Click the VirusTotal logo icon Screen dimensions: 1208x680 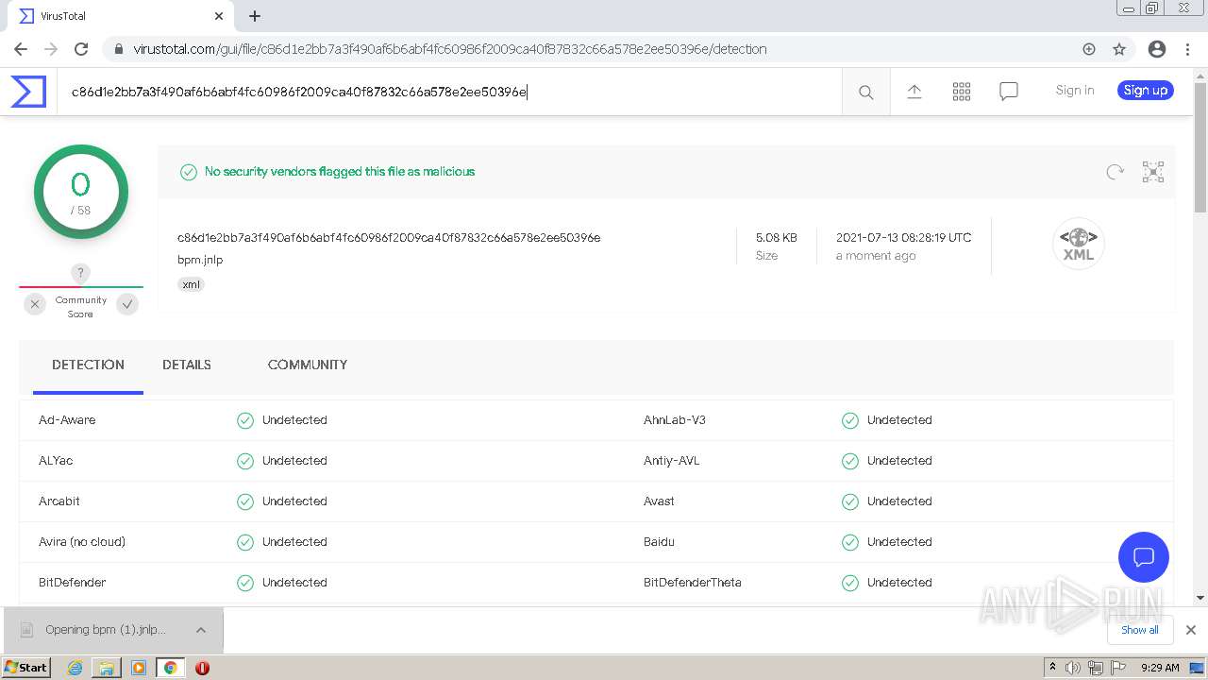tap(28, 92)
